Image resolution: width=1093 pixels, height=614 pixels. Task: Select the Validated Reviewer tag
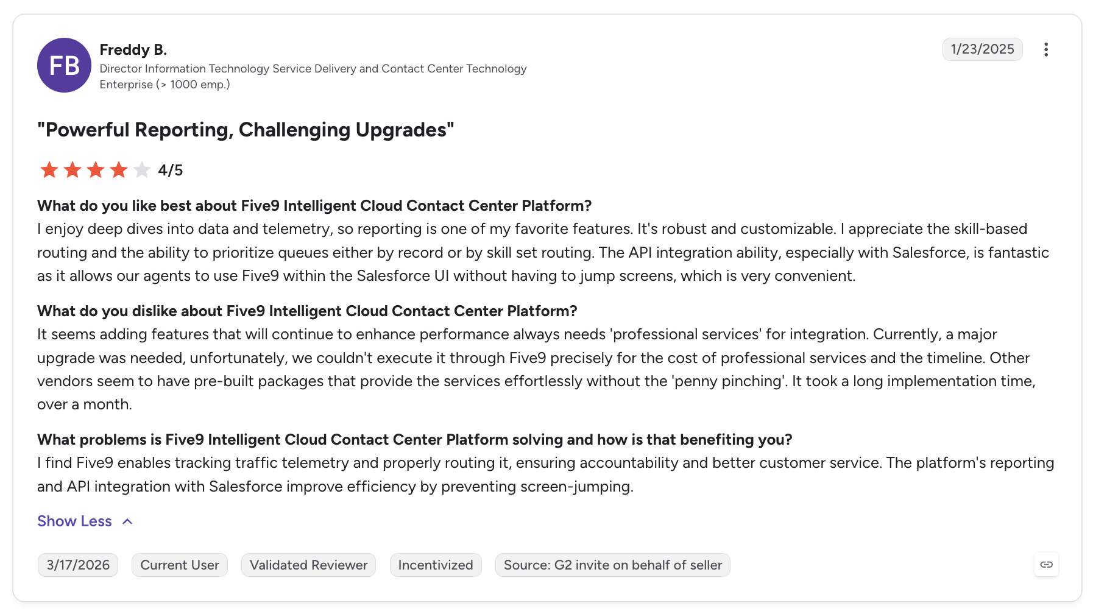click(308, 565)
